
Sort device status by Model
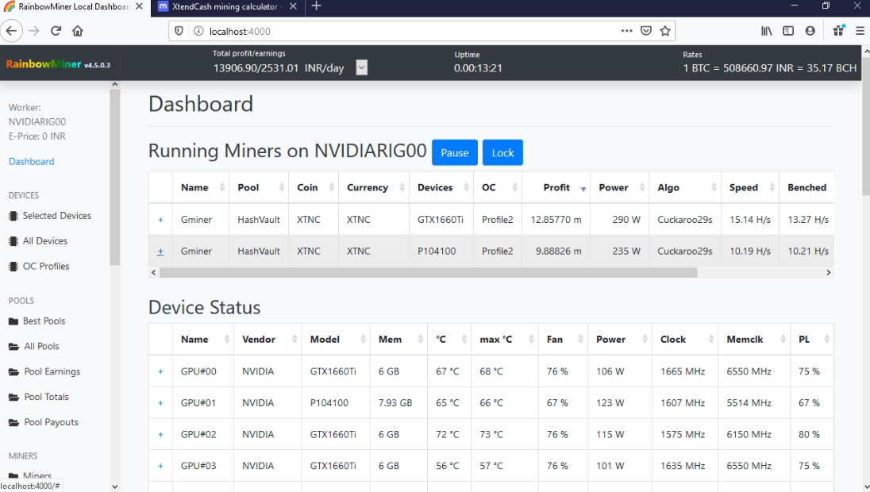(336, 340)
